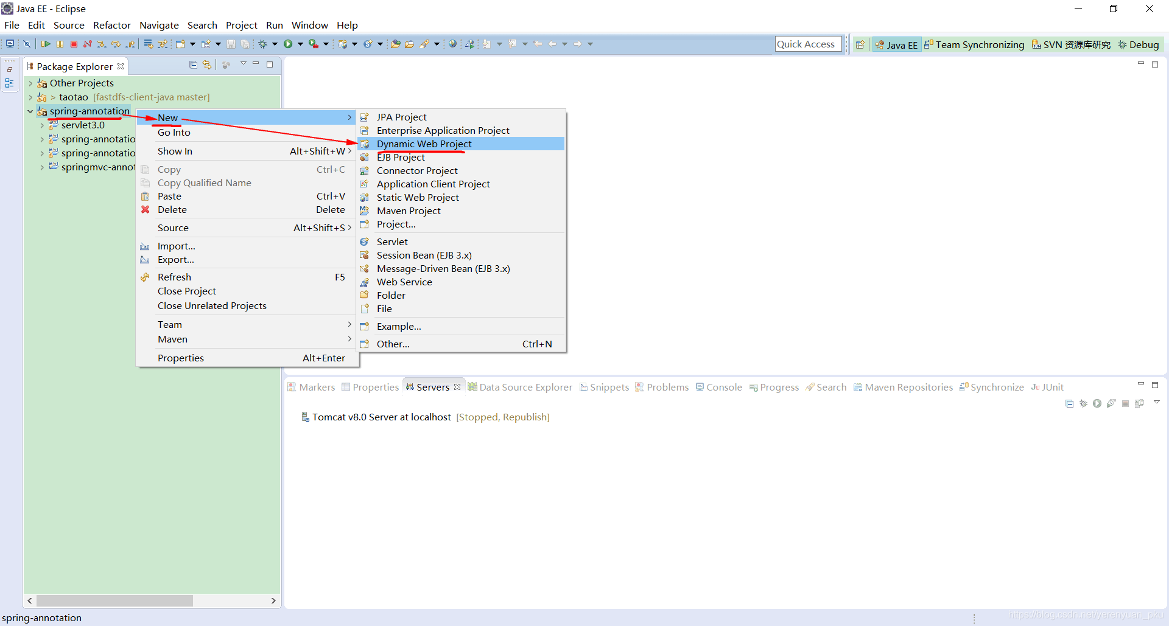Maximize the Package Explorer panel
This screenshot has height=626, width=1169.
pos(270,64)
